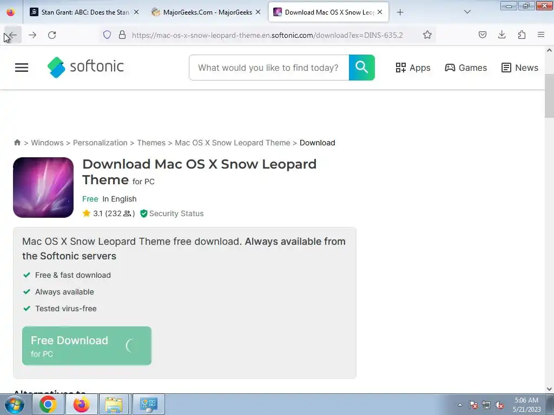Open the News section
Image resolution: width=554 pixels, height=415 pixels.
520,68
